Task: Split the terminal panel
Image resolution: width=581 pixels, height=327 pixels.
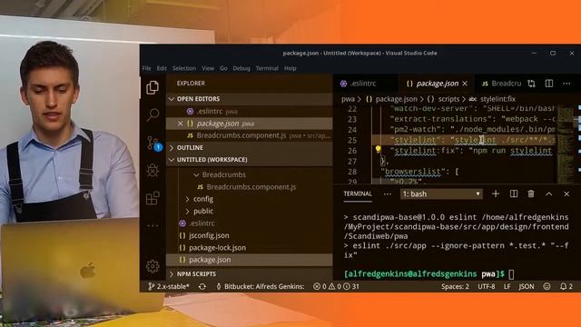Action: [x=514, y=193]
